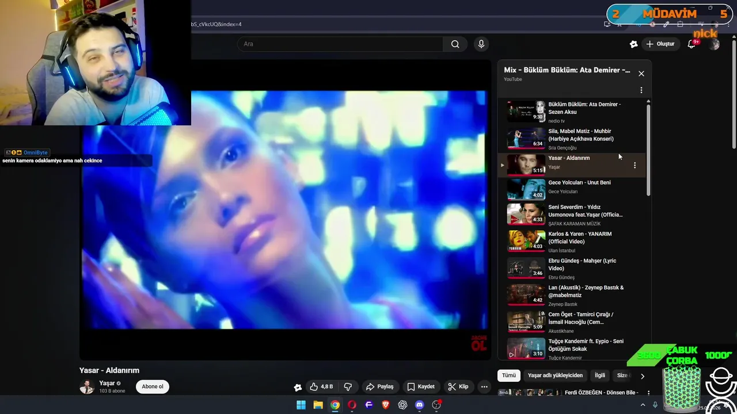Open options for Ferdi ÖZBEĞEN - Dönsen Bile
Image resolution: width=737 pixels, height=414 pixels.
pos(648,393)
